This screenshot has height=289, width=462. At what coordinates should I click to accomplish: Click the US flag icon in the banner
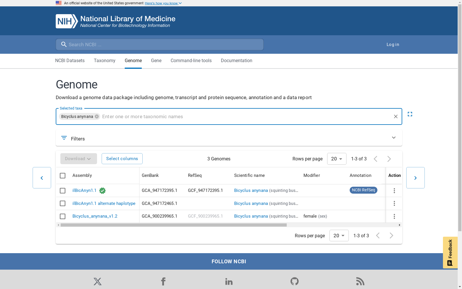(x=59, y=3)
